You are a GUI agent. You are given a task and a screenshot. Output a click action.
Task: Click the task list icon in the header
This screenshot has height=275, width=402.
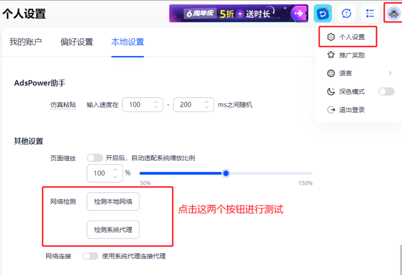(370, 13)
